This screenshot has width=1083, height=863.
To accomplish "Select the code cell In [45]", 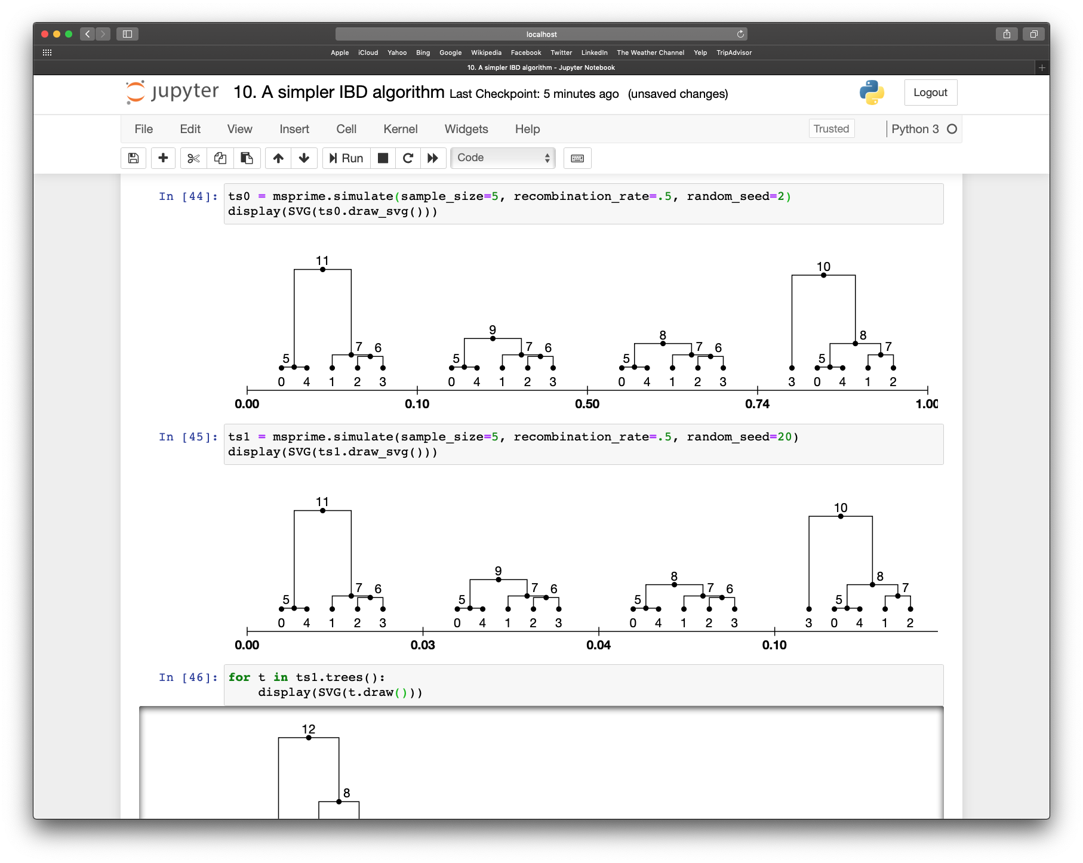I will [x=537, y=445].
